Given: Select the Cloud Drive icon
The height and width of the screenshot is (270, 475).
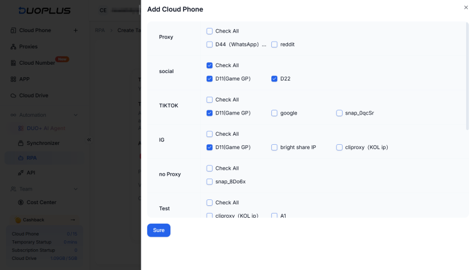Looking at the screenshot, I should tap(13, 96).
